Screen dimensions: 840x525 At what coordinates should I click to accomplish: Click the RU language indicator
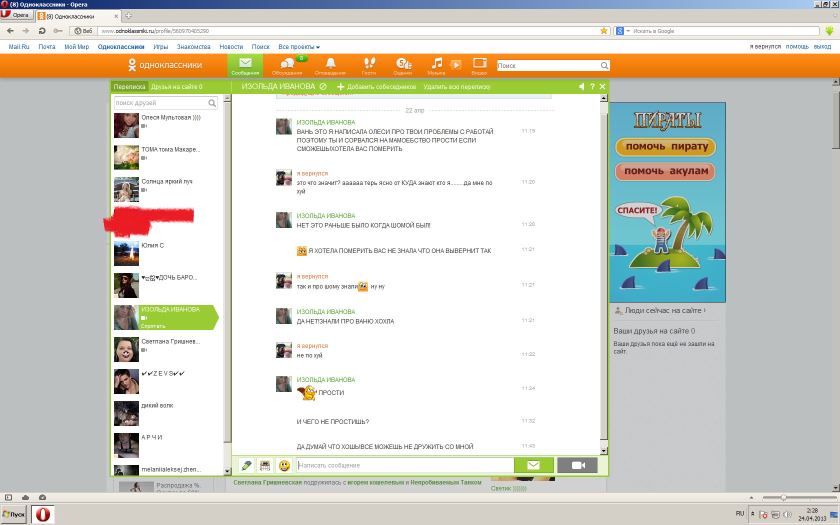pyautogui.click(x=740, y=513)
